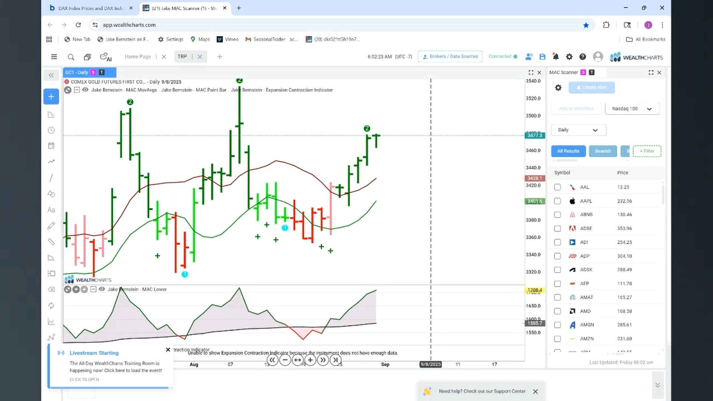Open the community chat people icon
The height and width of the screenshot is (401, 713).
tap(529, 57)
